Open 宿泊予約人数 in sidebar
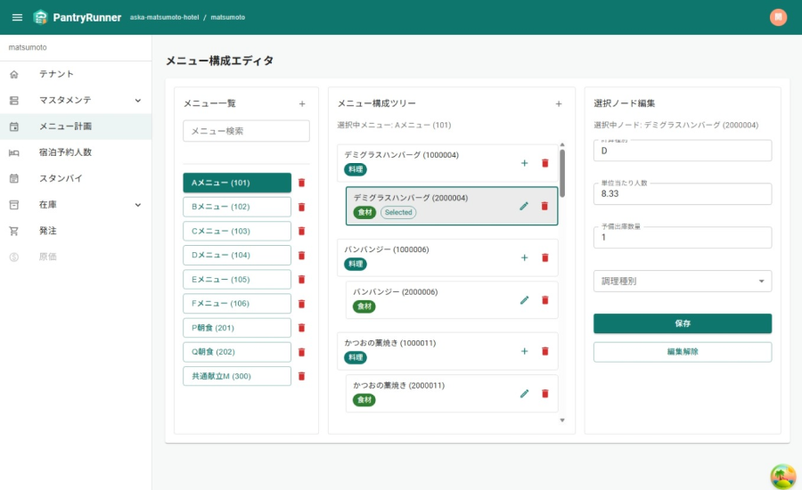Screen dimensions: 802x490 76,152
